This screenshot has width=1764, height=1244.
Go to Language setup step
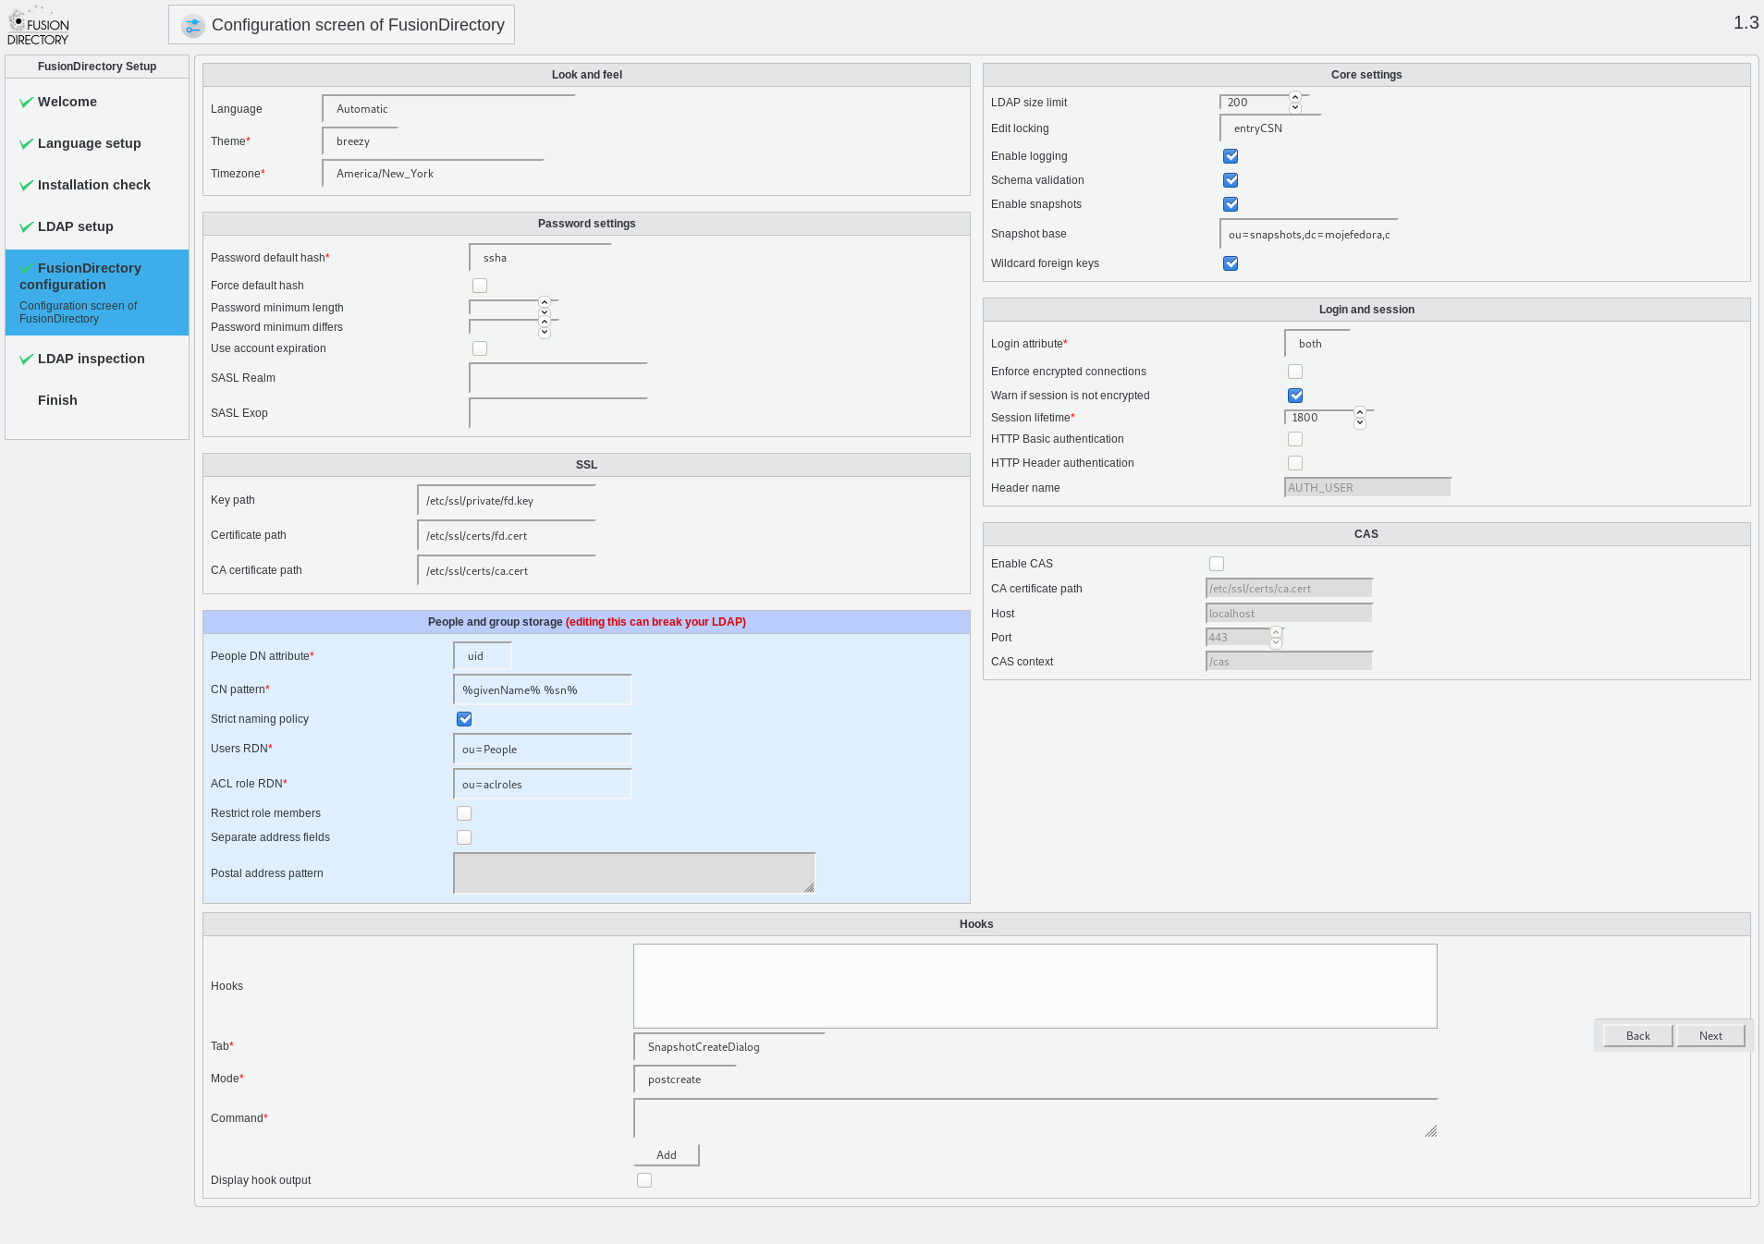pyautogui.click(x=89, y=143)
